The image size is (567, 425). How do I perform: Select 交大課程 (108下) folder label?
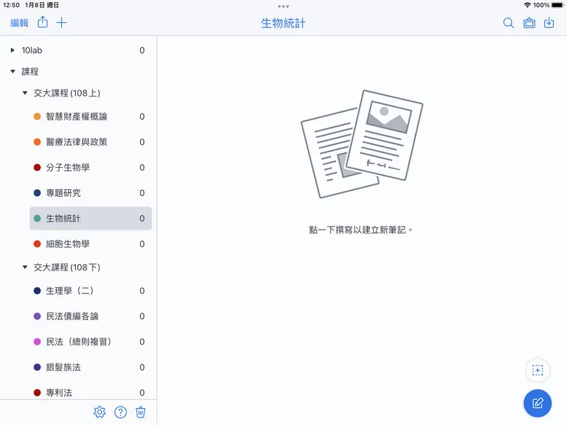[x=67, y=267]
